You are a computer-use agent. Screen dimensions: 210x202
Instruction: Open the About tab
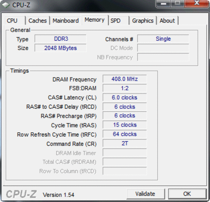point(167,21)
